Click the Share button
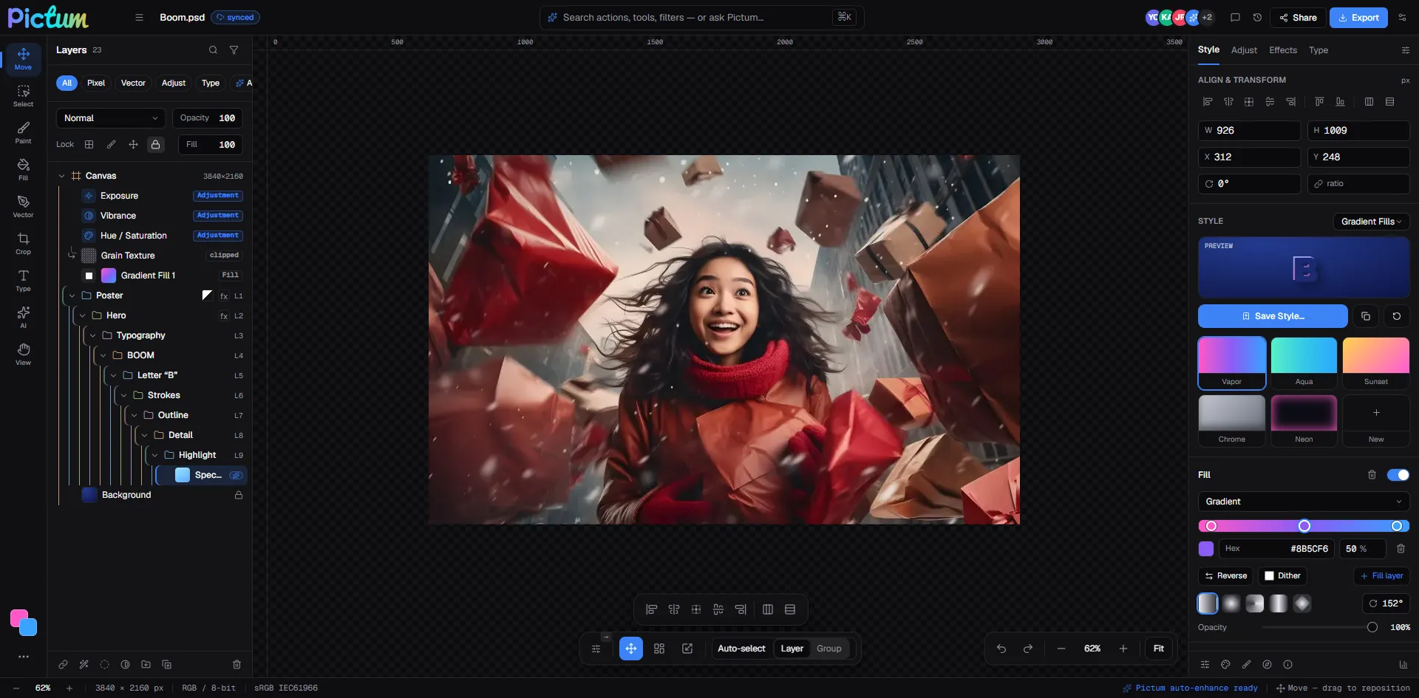Viewport: 1419px width, 698px height. pyautogui.click(x=1298, y=18)
